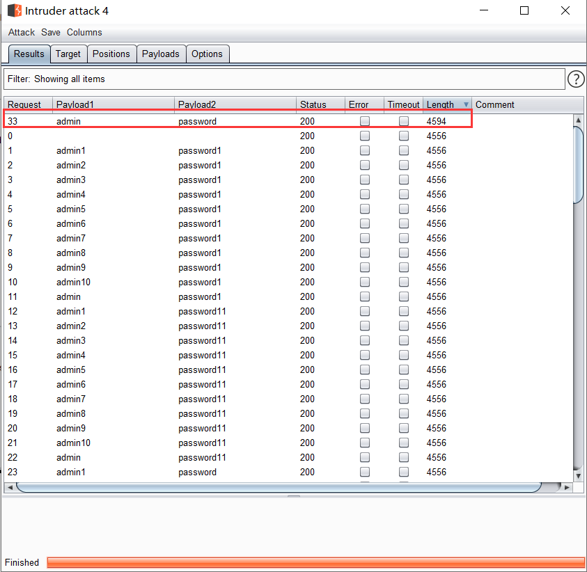Sort by the Comment column header
The height and width of the screenshot is (572, 587).
tap(527, 104)
